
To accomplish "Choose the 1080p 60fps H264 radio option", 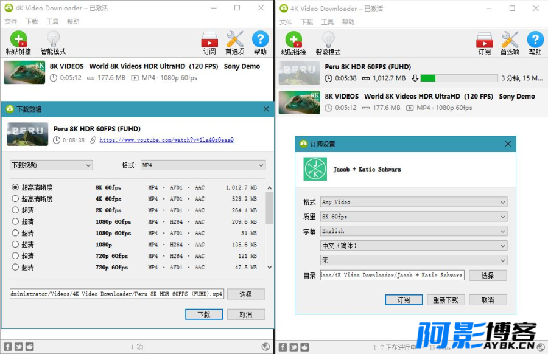I will 15,222.
